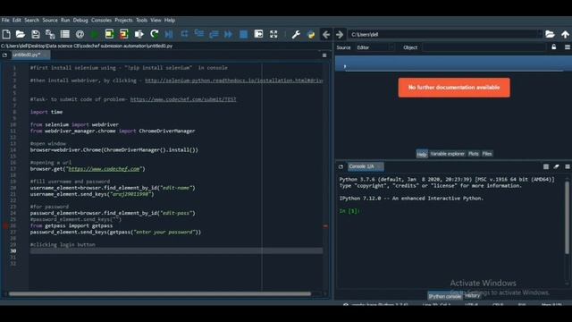Select the IPython console bottom tab
The width and height of the screenshot is (572, 322).
point(444,296)
